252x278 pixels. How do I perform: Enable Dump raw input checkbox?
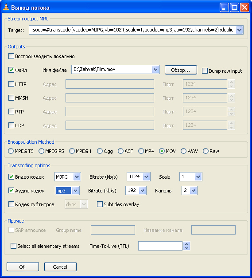[205, 71]
